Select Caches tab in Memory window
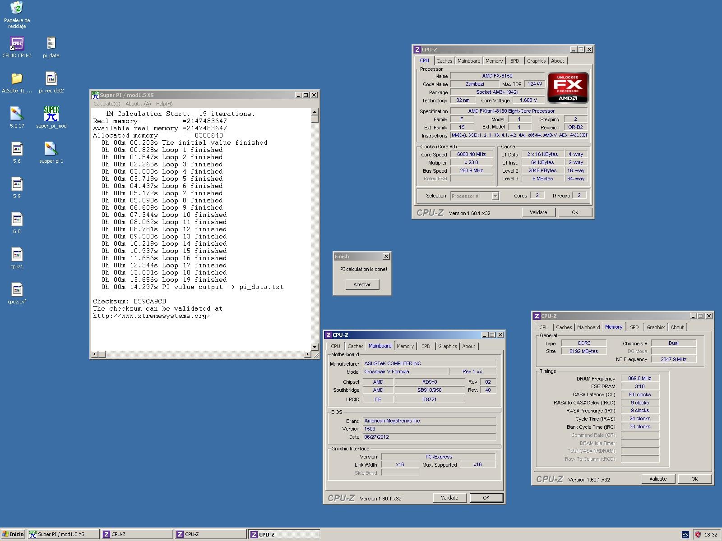This screenshot has height=541, width=722. coord(564,327)
